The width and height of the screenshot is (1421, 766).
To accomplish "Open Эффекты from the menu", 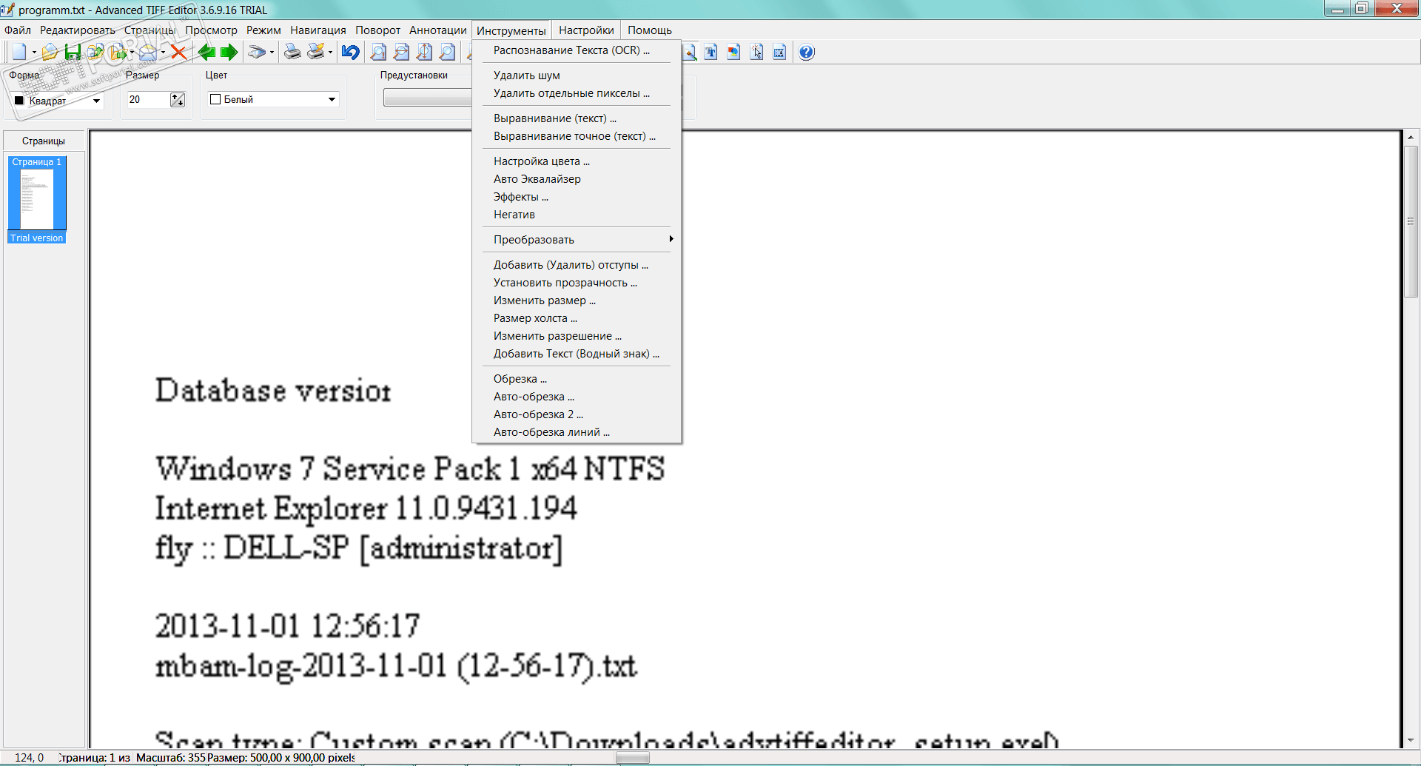I will [577, 197].
